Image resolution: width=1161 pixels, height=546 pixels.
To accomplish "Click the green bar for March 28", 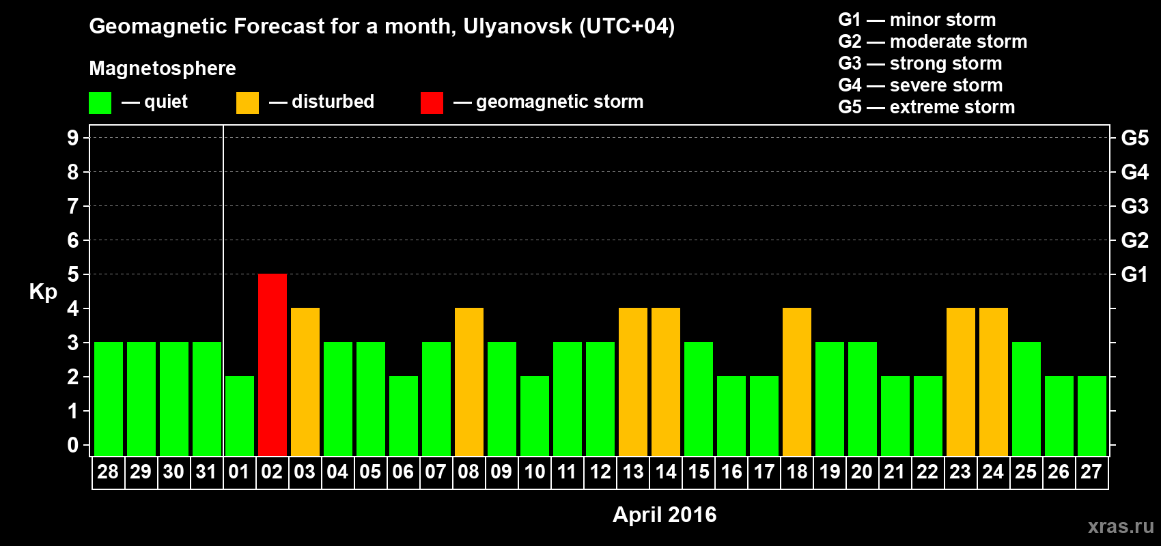I will [x=109, y=399].
